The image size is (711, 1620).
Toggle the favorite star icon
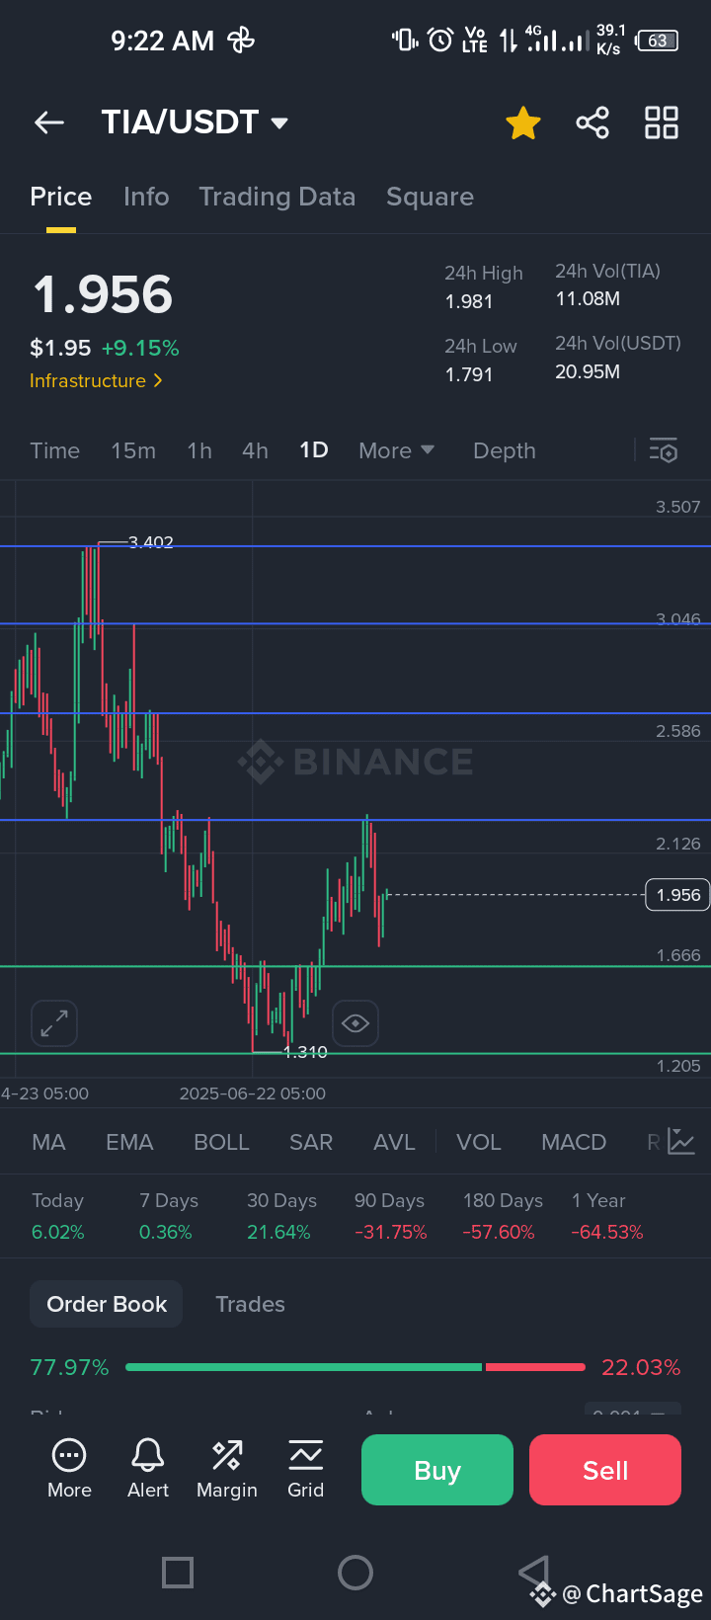pyautogui.click(x=522, y=123)
